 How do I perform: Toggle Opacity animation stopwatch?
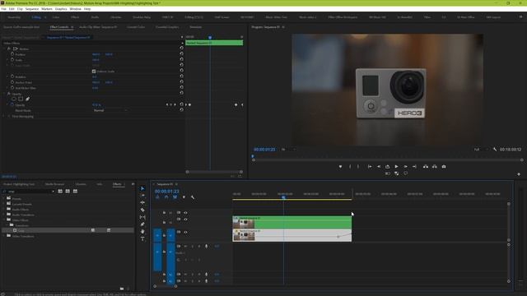click(12, 104)
